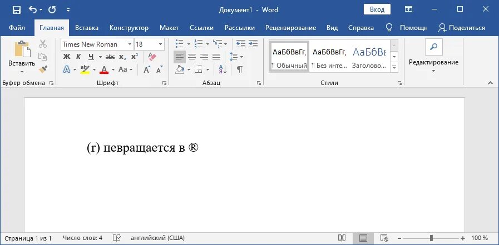Screen dimensions: 499x245
Task: Adjust the zoom slider handle
Action: coord(431,238)
